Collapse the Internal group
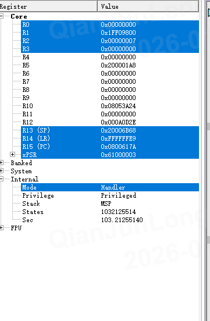 tap(1, 179)
